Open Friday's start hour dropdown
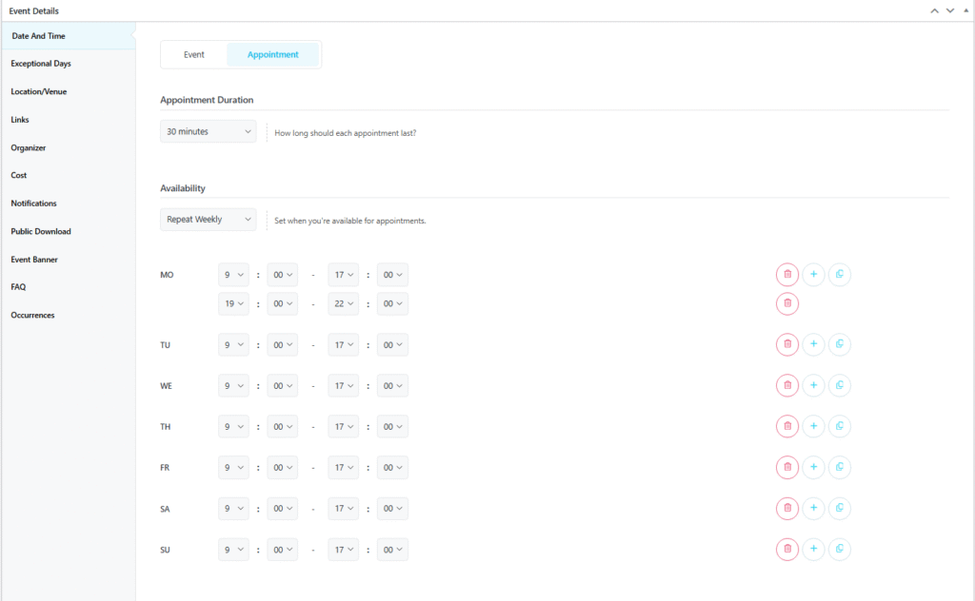The image size is (975, 601). 234,468
